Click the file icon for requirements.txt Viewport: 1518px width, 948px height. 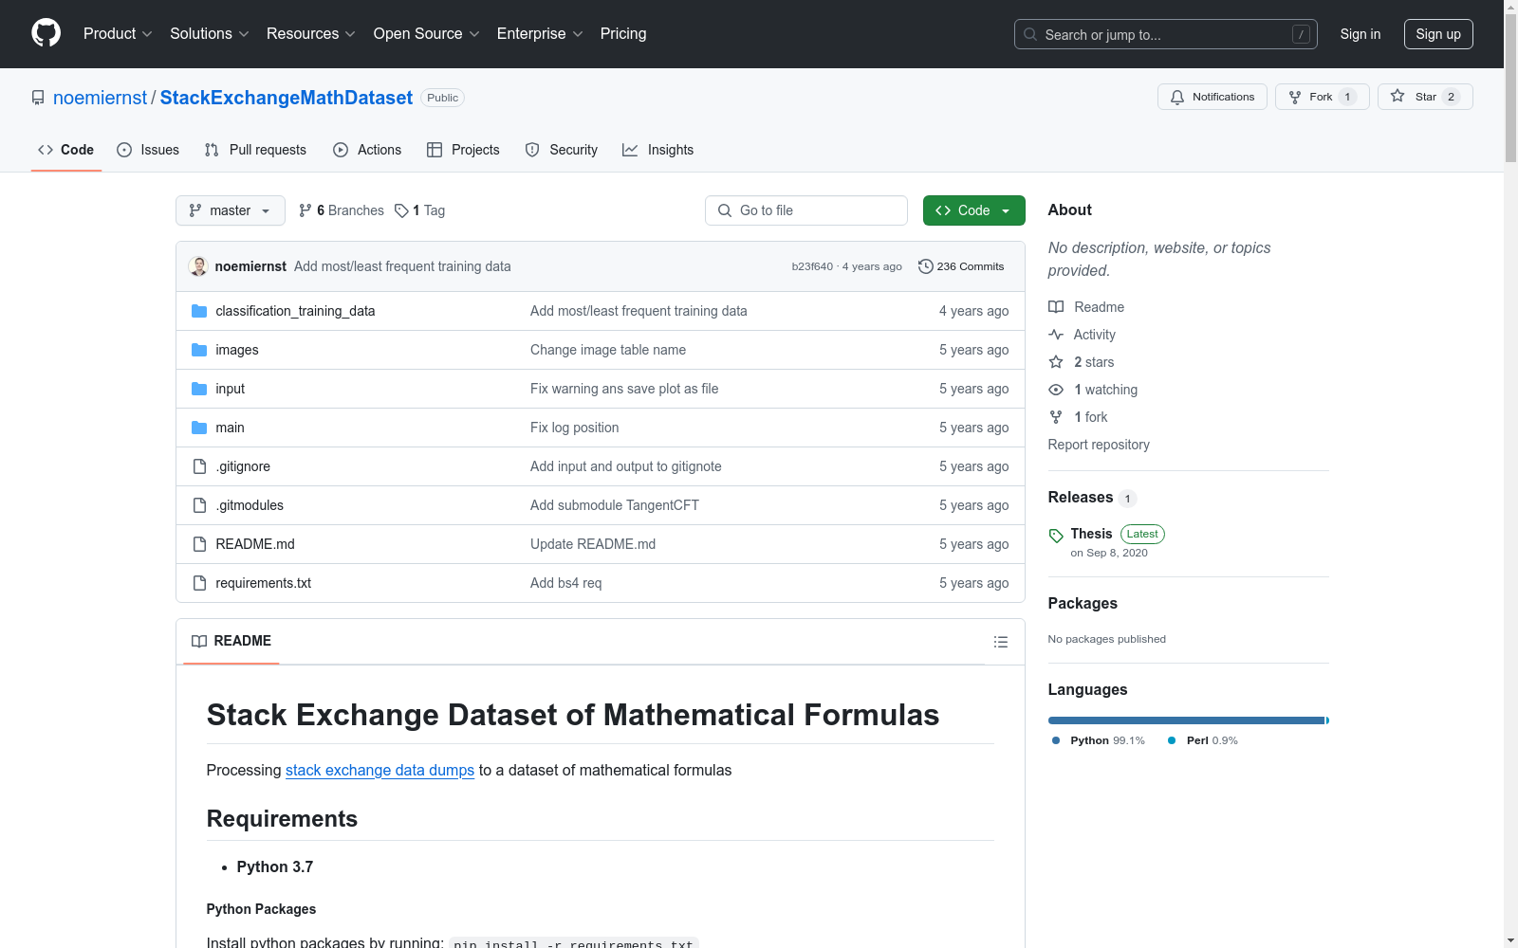(x=199, y=583)
